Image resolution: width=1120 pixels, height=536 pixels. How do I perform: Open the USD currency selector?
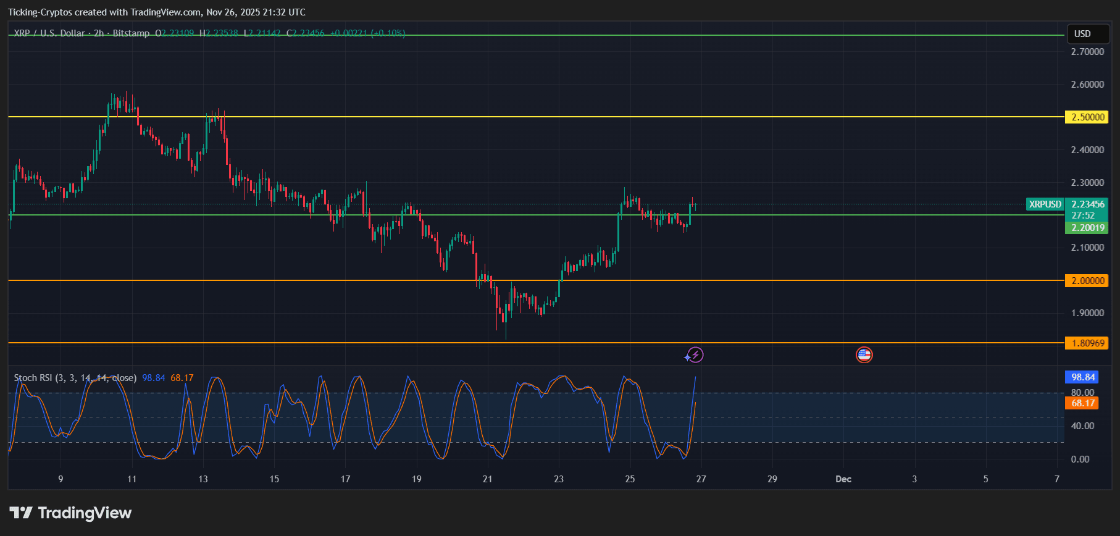(1088, 34)
